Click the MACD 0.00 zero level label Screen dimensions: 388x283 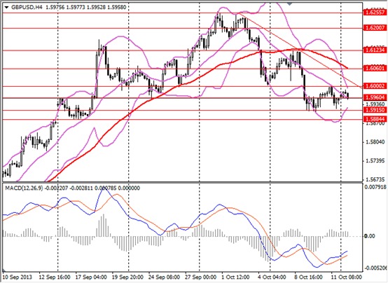[370, 236]
